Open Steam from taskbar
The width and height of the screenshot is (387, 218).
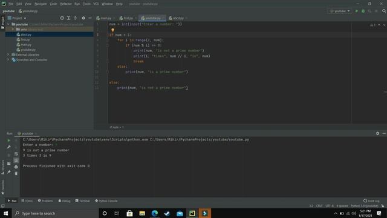pos(167,213)
